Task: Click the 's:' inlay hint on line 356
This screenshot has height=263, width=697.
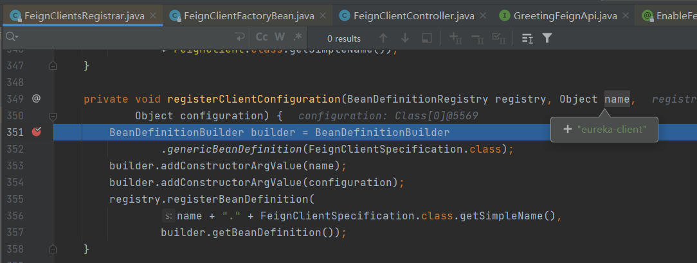Action: [168, 216]
